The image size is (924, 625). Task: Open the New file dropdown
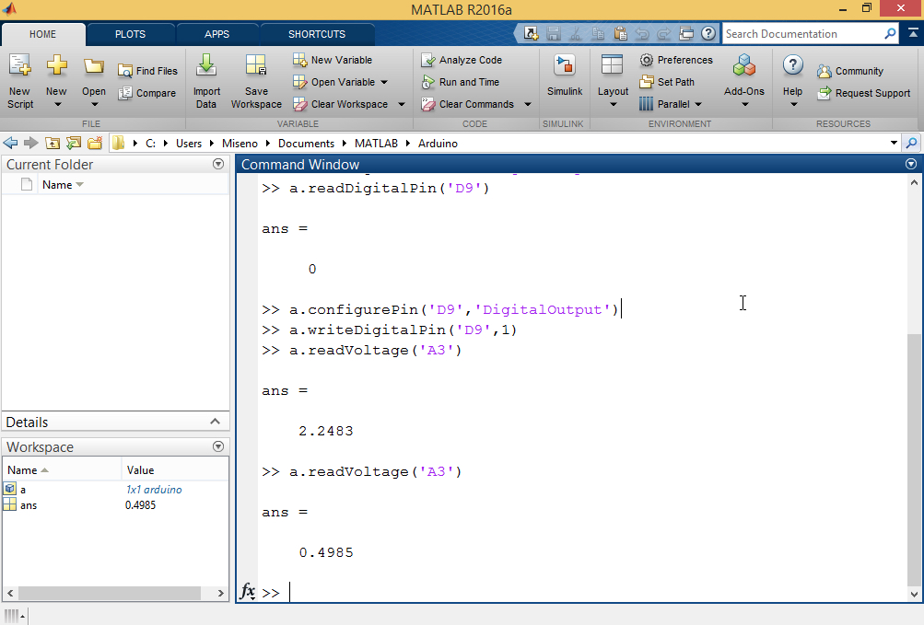coord(56,81)
